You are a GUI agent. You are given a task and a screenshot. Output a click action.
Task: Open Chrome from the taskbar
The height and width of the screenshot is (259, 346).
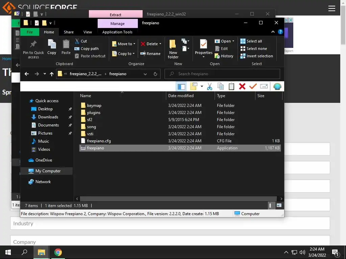tap(58, 252)
